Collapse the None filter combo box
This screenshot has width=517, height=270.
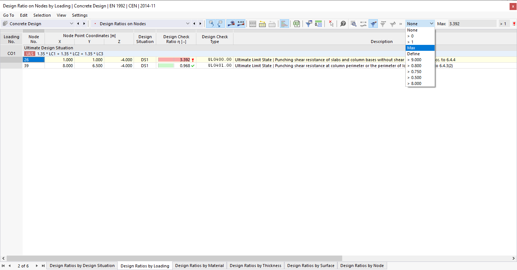(x=420, y=24)
